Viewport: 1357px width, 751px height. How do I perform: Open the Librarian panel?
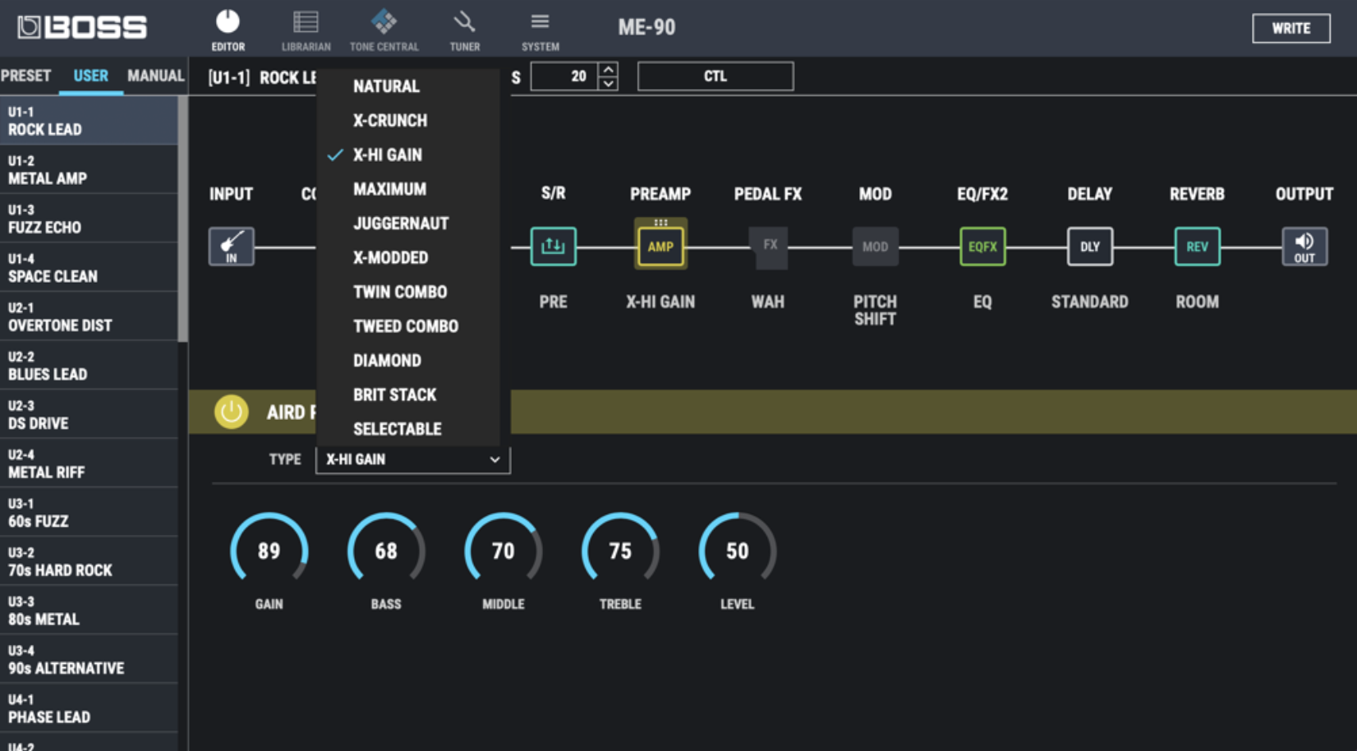tap(305, 27)
